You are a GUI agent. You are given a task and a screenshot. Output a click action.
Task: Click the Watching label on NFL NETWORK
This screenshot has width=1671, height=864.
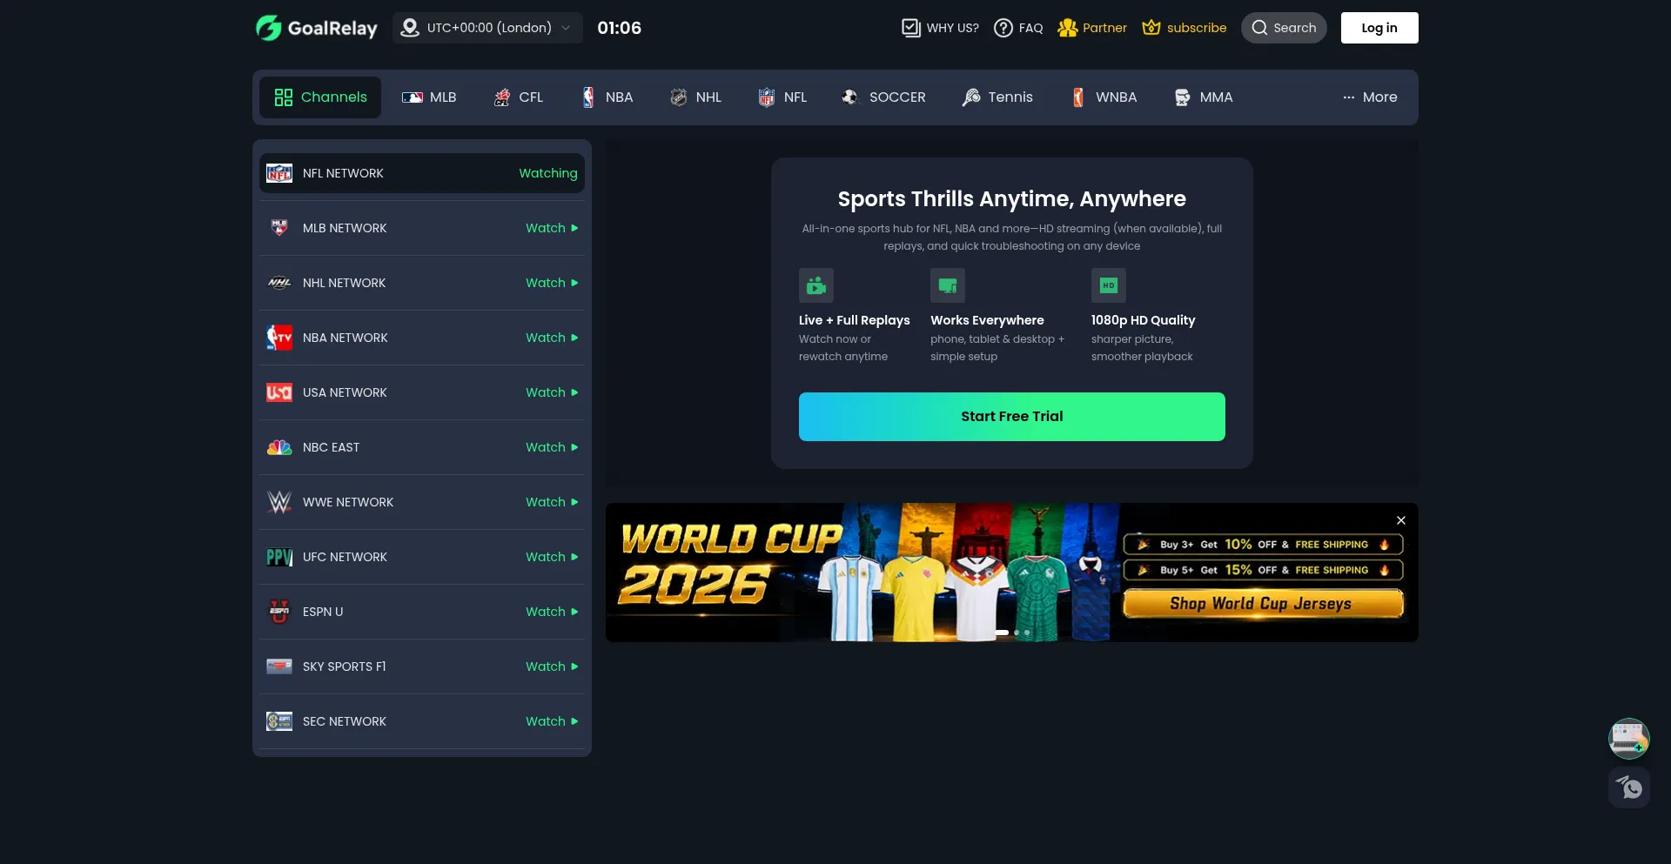(x=548, y=173)
